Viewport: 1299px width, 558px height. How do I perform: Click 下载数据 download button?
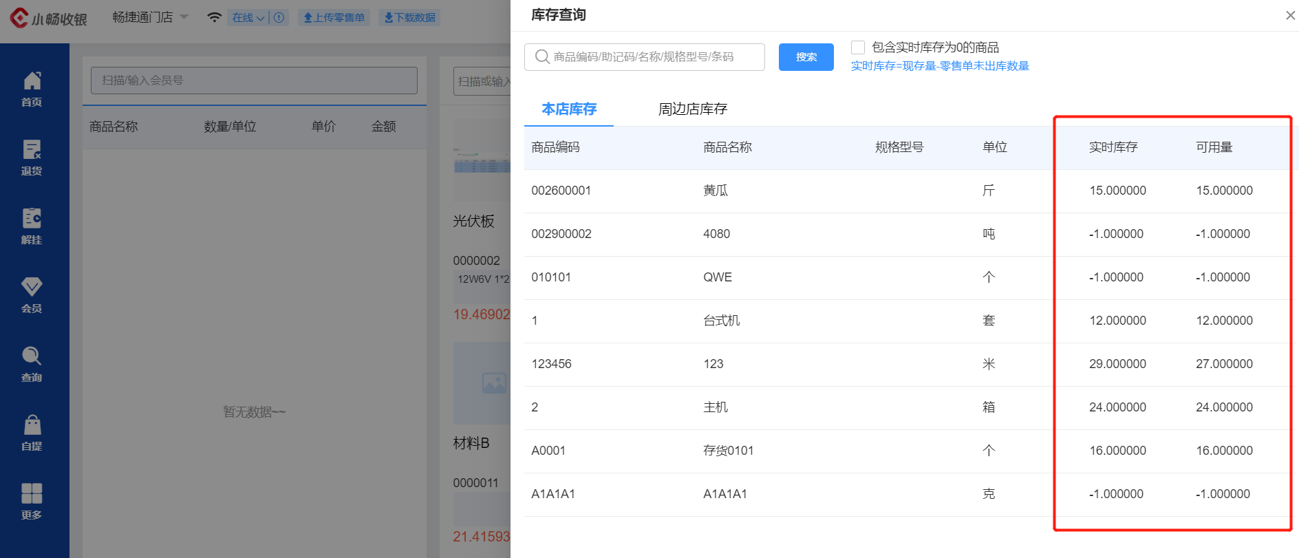[x=409, y=17]
